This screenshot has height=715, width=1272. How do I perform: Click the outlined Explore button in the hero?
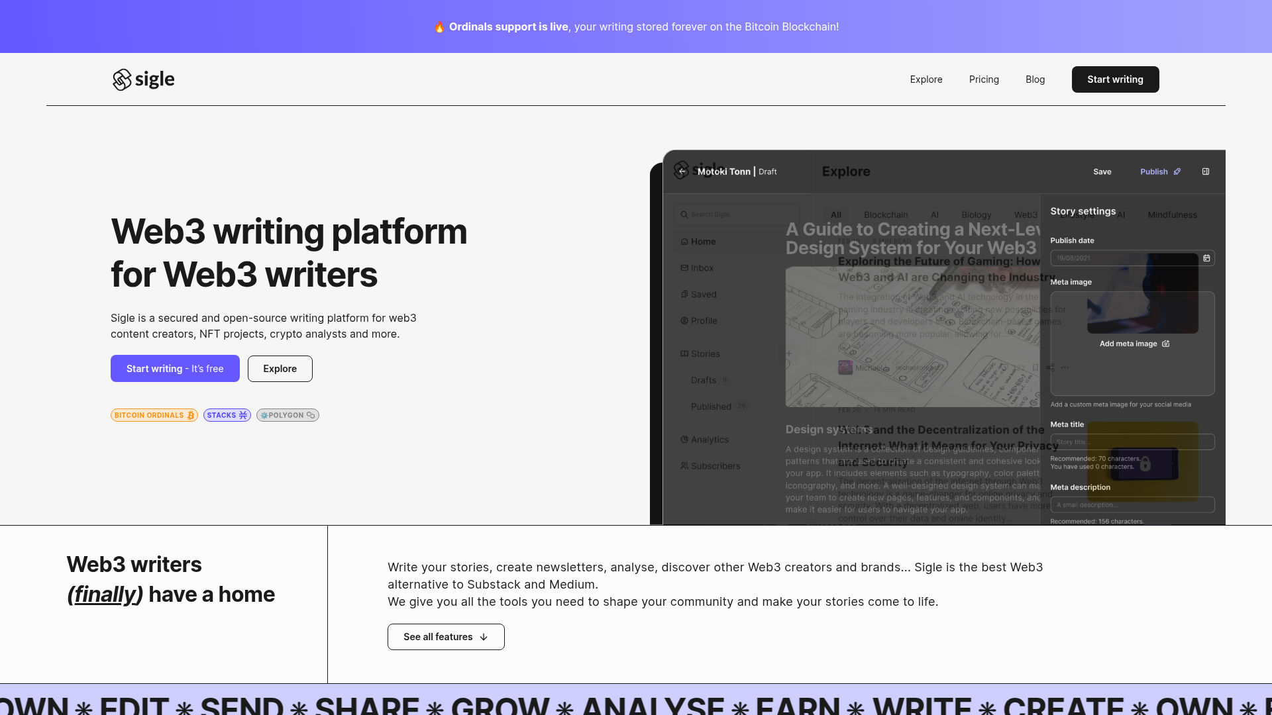click(280, 368)
